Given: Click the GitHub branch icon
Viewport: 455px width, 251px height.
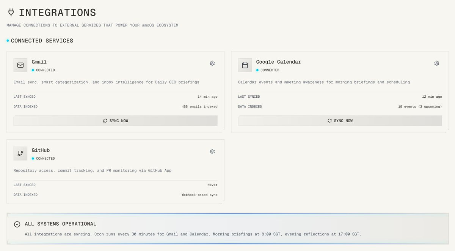Looking at the screenshot, I should [20, 153].
